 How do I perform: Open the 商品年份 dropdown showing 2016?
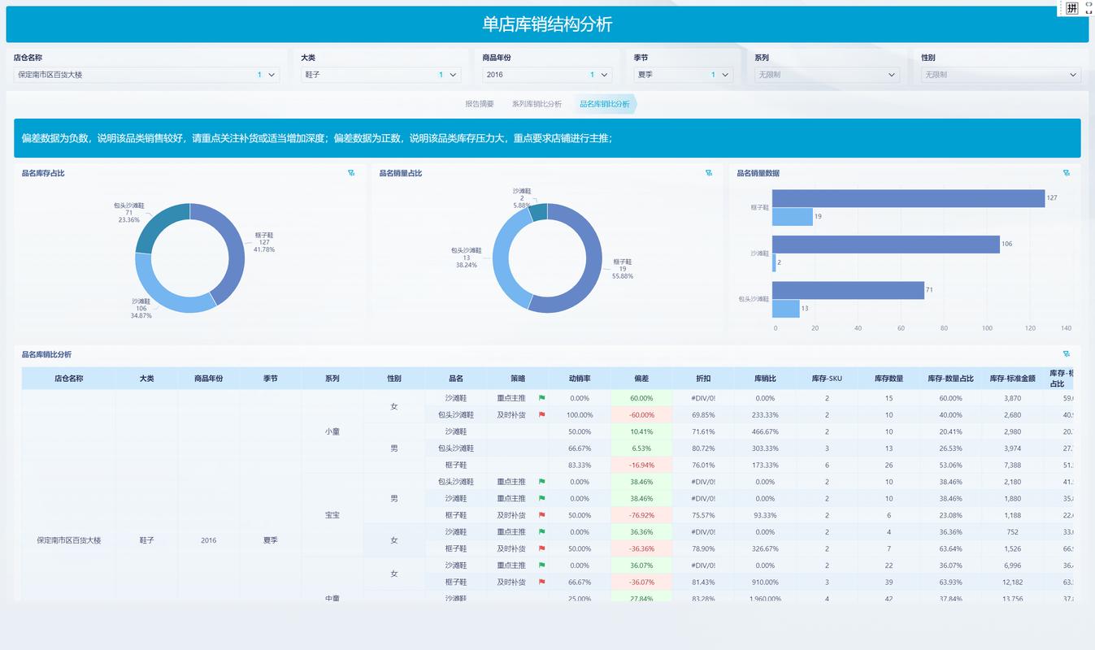(547, 75)
